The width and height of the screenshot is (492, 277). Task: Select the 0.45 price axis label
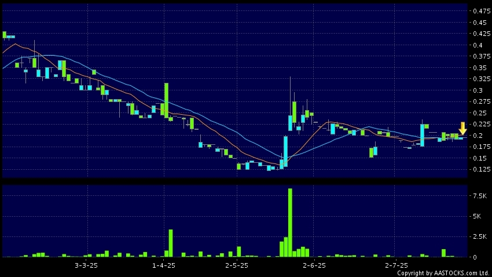480,23
